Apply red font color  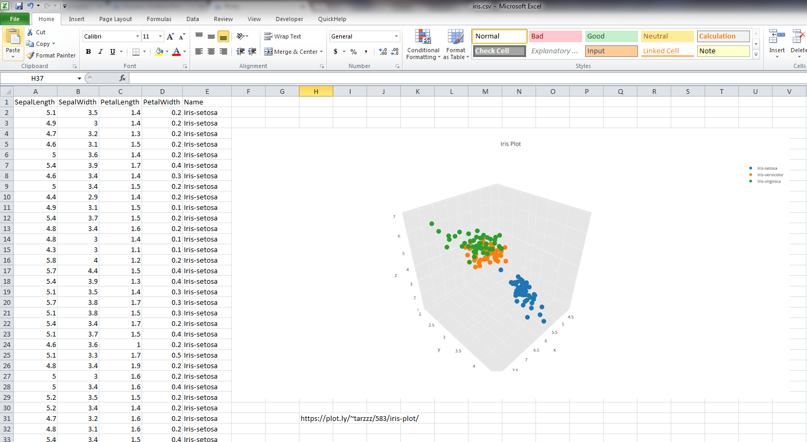[176, 52]
